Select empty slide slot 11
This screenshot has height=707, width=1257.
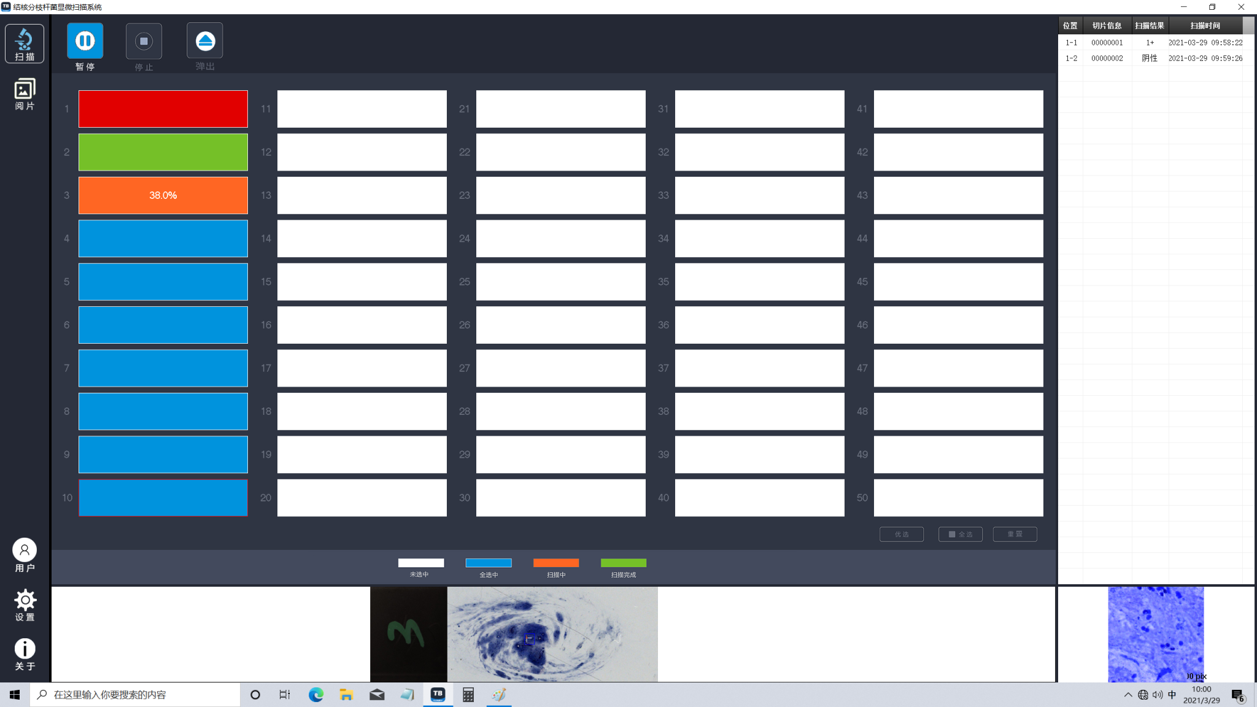click(362, 109)
